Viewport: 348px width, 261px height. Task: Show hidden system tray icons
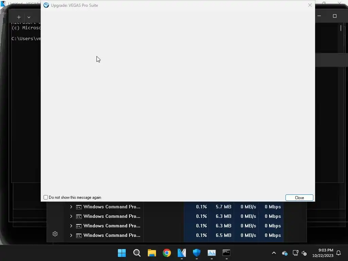274,253
